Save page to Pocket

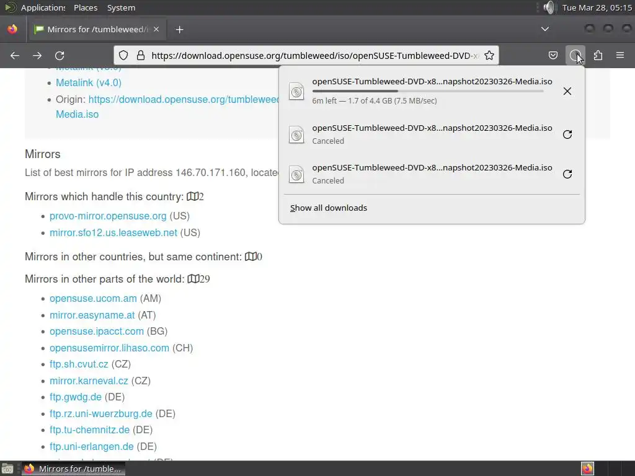(553, 55)
